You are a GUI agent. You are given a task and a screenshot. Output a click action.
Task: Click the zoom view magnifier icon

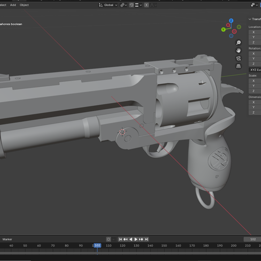[x=238, y=42]
